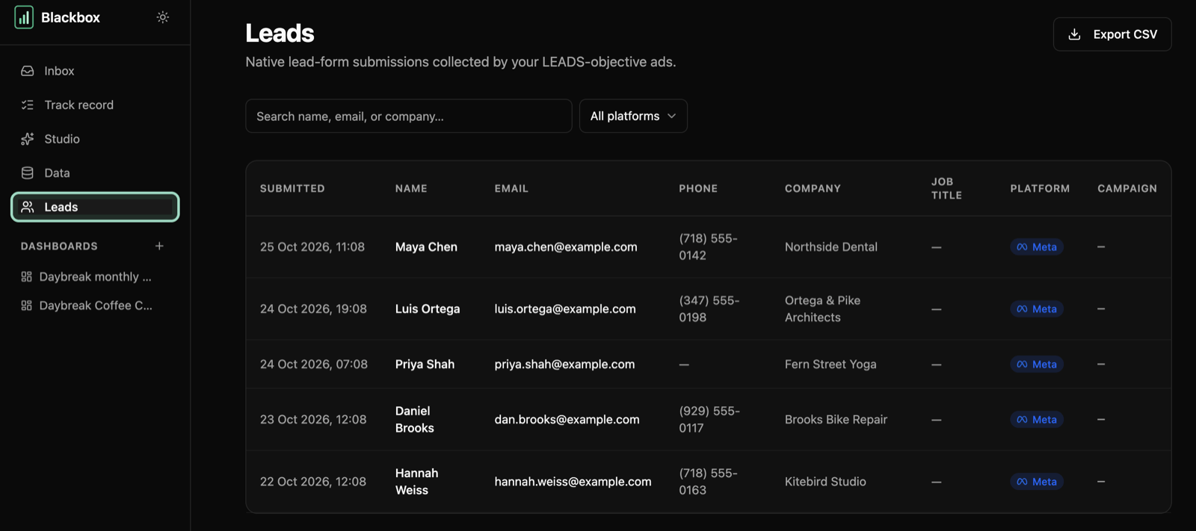Image resolution: width=1196 pixels, height=531 pixels.
Task: Click email maya.chen@example.com
Action: 566,246
